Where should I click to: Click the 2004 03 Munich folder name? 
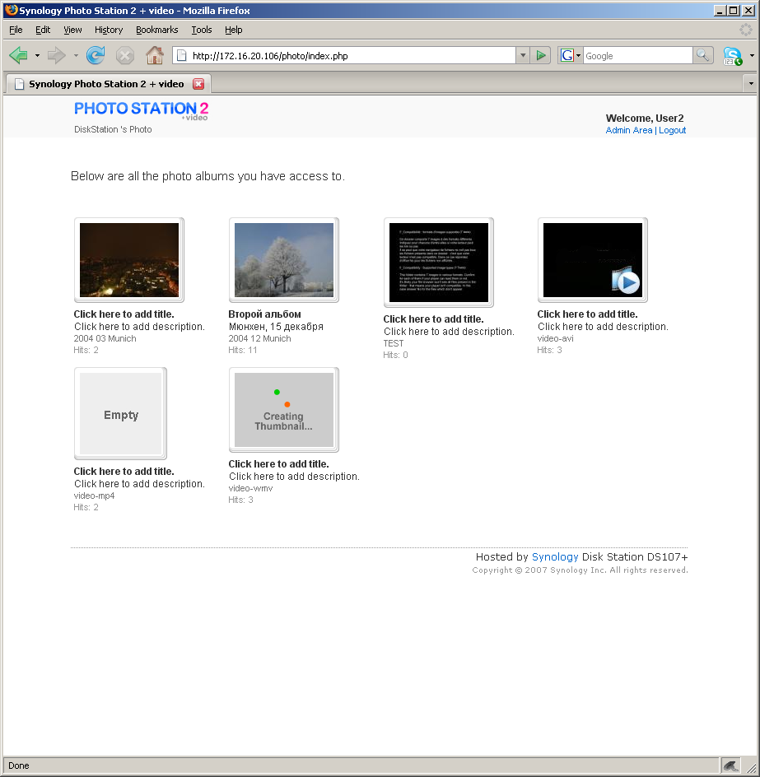(x=105, y=338)
